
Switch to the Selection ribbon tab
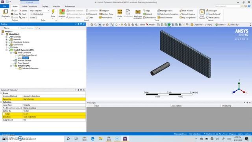56,6
